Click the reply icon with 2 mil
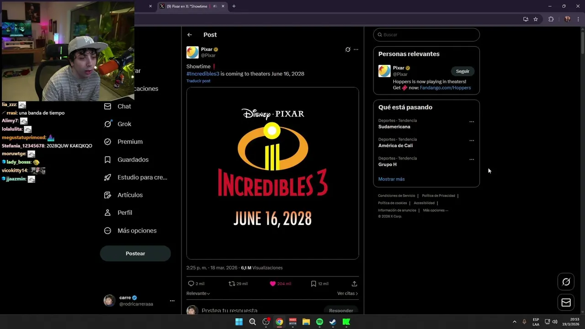This screenshot has width=585, height=329. 191,284
